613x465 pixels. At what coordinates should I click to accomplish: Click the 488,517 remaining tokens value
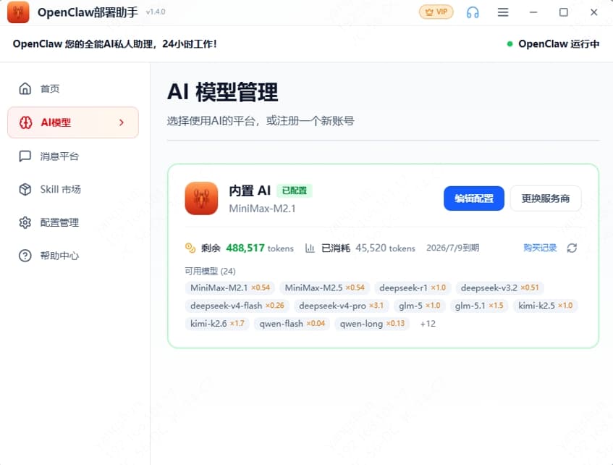click(x=245, y=248)
